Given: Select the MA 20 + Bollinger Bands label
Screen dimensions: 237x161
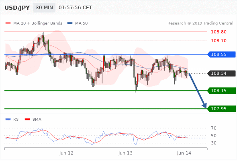Looking at the screenshot, I should click(x=38, y=23).
